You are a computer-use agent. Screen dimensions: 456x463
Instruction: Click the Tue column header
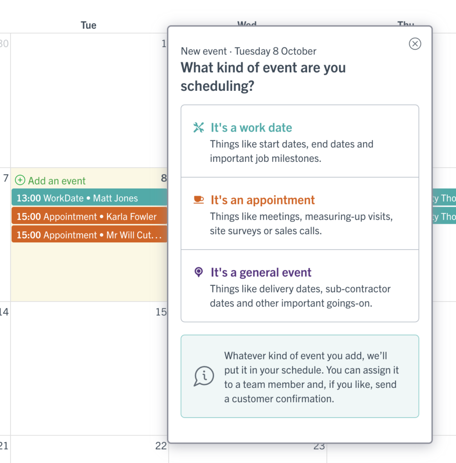pyautogui.click(x=88, y=25)
